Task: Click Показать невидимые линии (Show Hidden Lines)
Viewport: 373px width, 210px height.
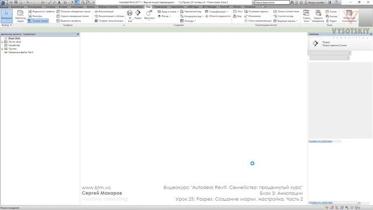Action: (x=73, y=12)
